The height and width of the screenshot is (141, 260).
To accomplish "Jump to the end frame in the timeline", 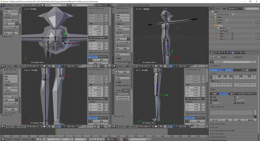I will click(104, 139).
